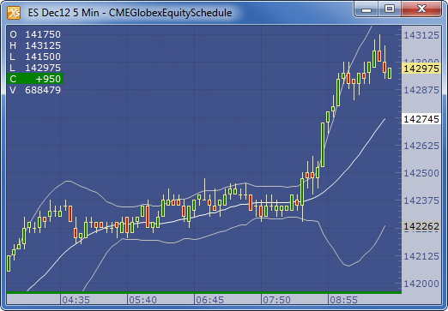The height and width of the screenshot is (311, 448).
Task: Minimize the ES Dec12 chart window
Action: (366, 9)
